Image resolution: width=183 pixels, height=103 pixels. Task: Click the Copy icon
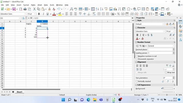39,9
